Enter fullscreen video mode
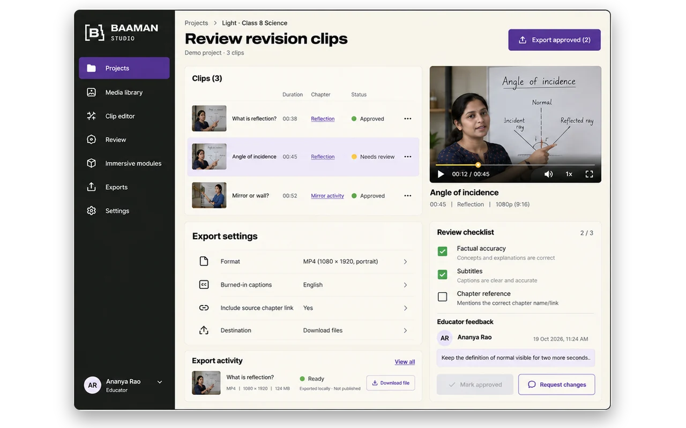The height and width of the screenshot is (428, 686). (589, 174)
